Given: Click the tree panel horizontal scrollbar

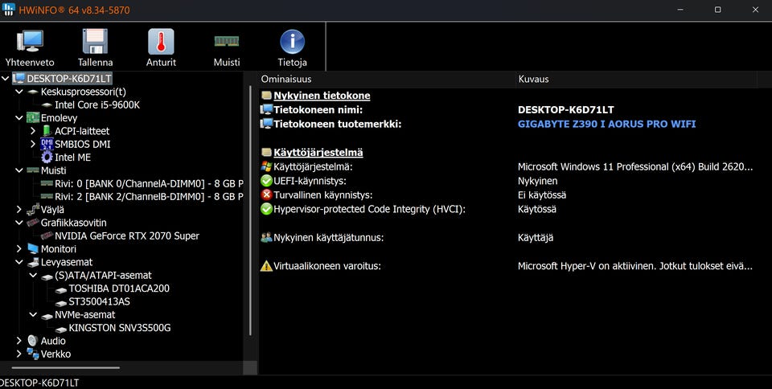Looking at the screenshot, I should click(x=74, y=367).
